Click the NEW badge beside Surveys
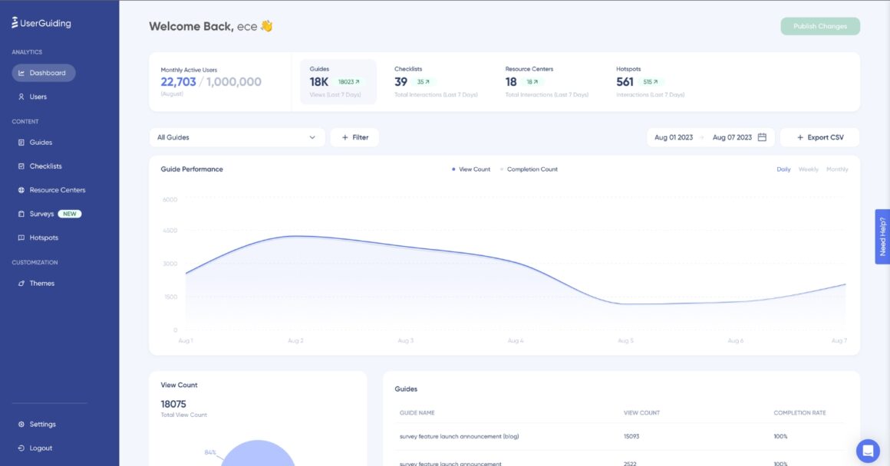 tap(70, 214)
